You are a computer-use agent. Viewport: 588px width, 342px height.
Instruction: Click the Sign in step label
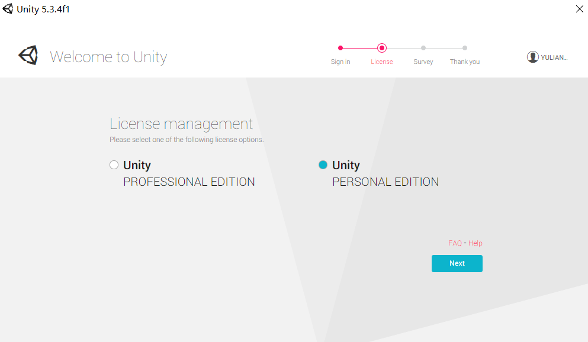point(340,62)
